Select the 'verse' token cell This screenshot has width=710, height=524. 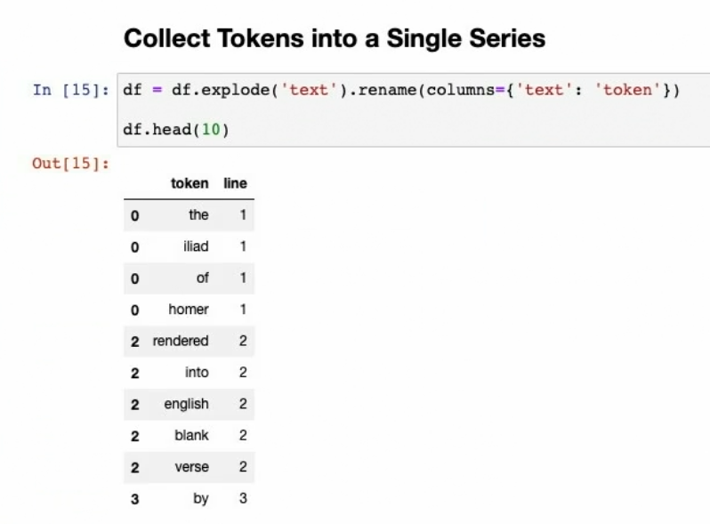(x=192, y=467)
